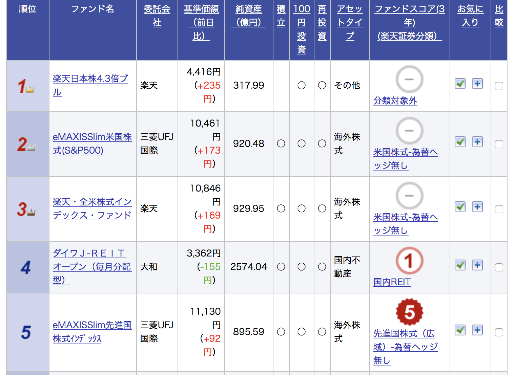Click favorite checkmark icon for 楽天日本株4.3倍ブル

pos(460,84)
